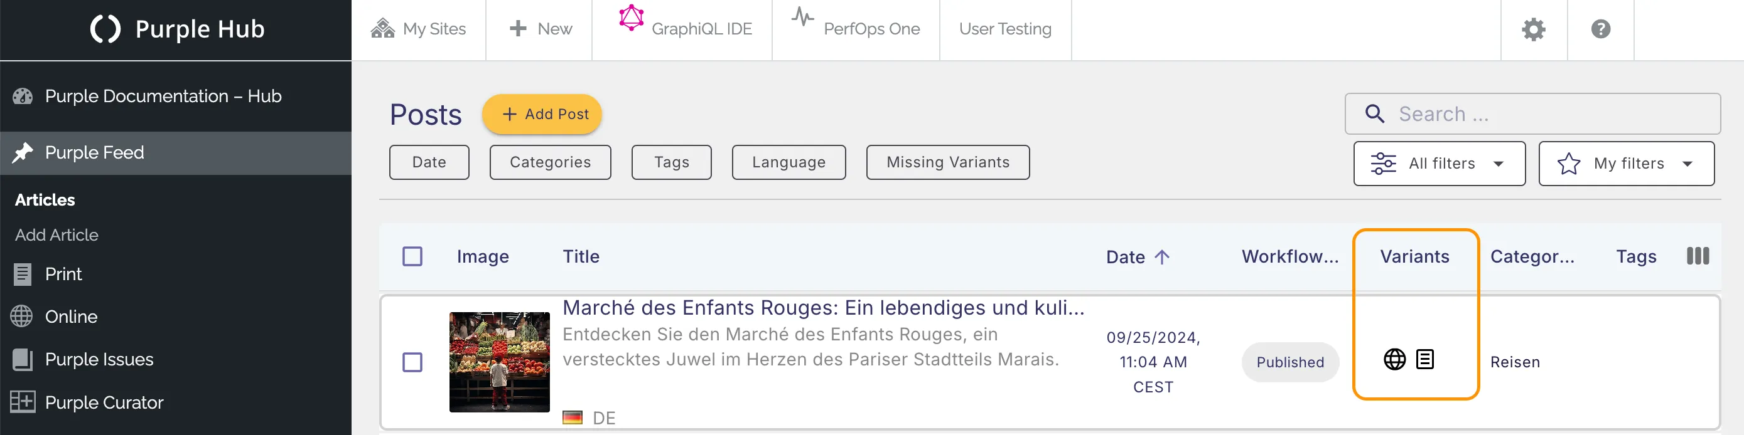Click the Online globe icon in sidebar
This screenshot has height=435, width=1744.
22,316
